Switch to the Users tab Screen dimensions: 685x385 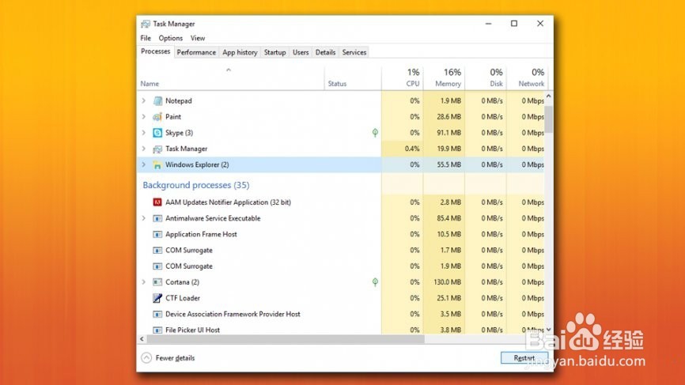301,52
